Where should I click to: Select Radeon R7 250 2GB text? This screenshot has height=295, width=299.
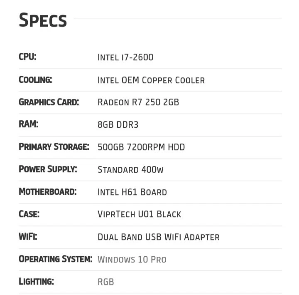tap(138, 102)
